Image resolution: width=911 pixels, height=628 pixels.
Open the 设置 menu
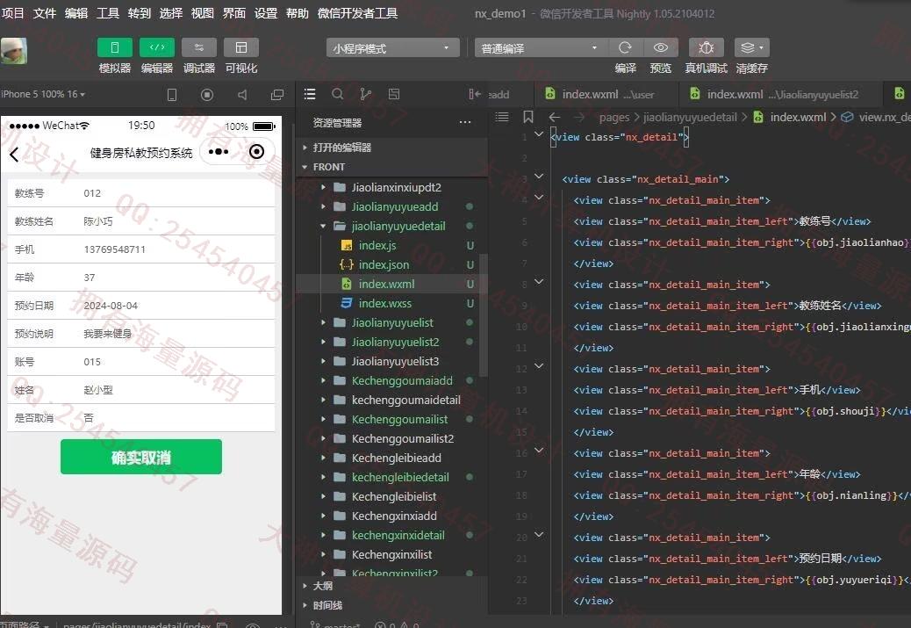coord(266,13)
